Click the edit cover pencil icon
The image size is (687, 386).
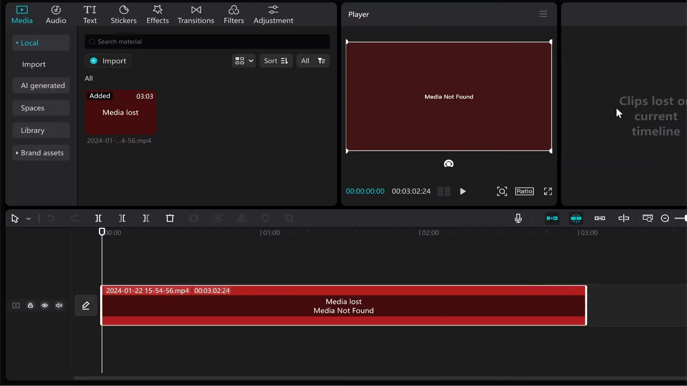[86, 306]
